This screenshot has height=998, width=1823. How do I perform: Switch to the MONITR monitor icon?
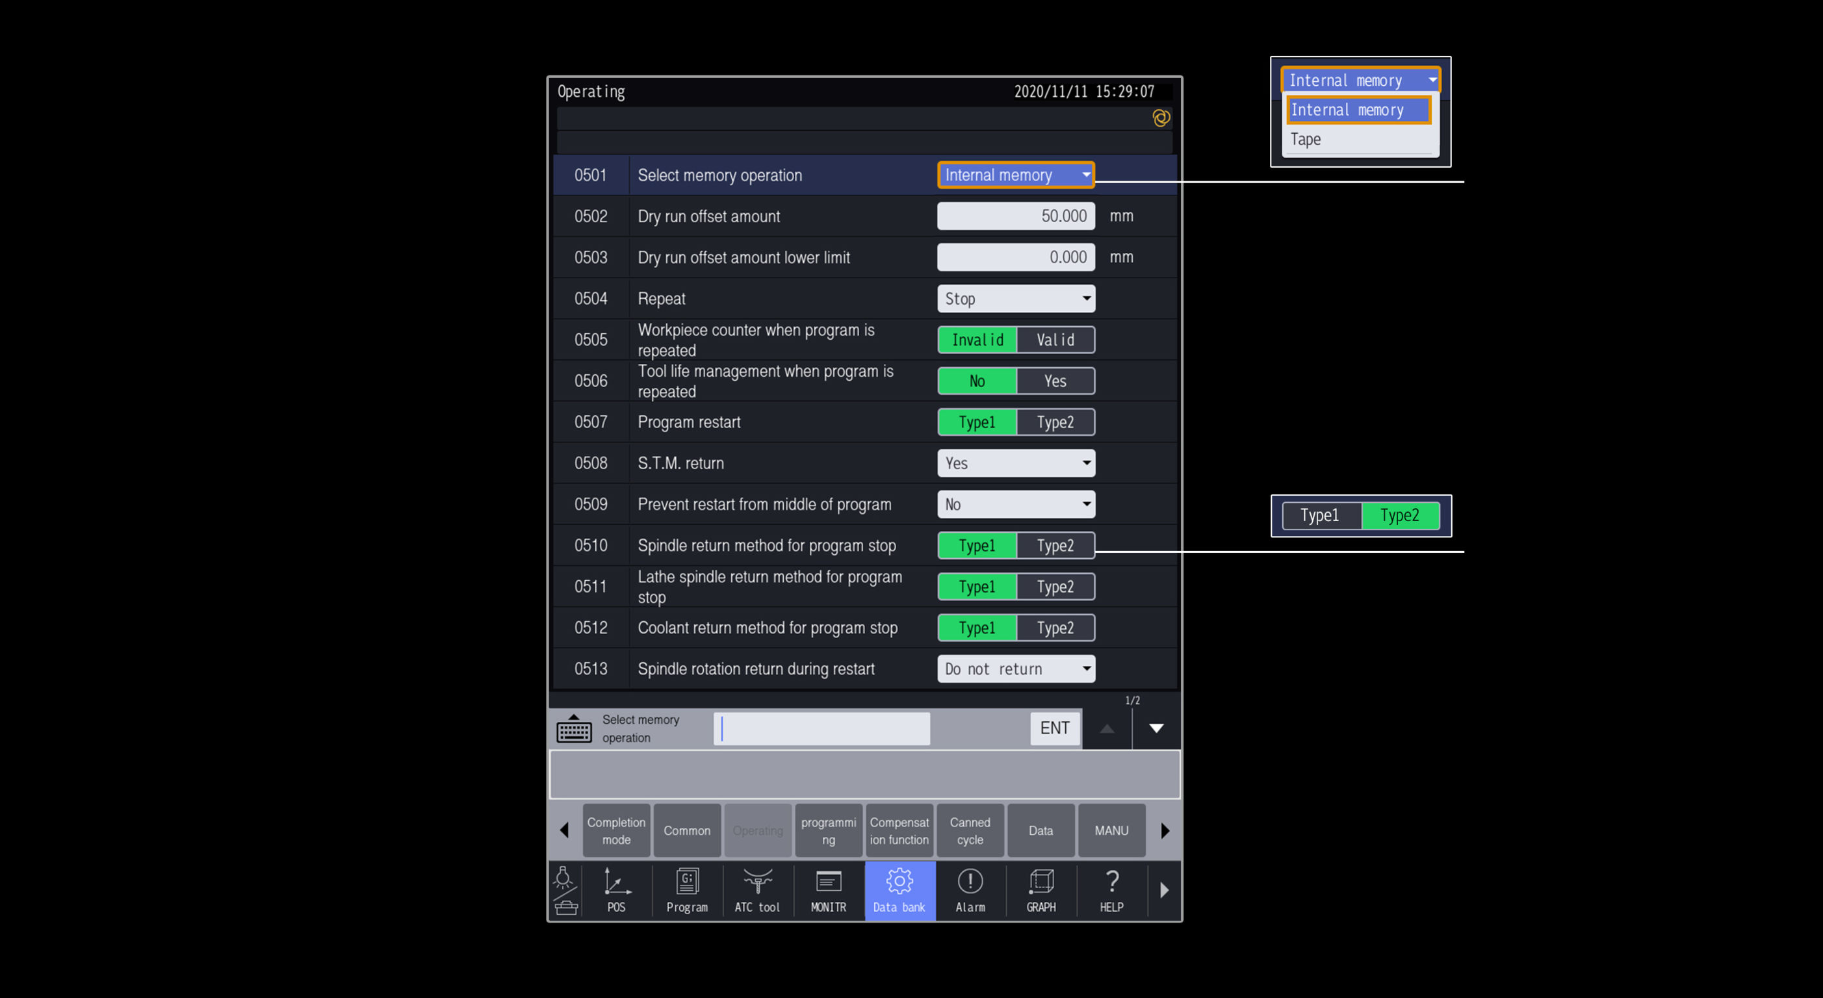[827, 889]
